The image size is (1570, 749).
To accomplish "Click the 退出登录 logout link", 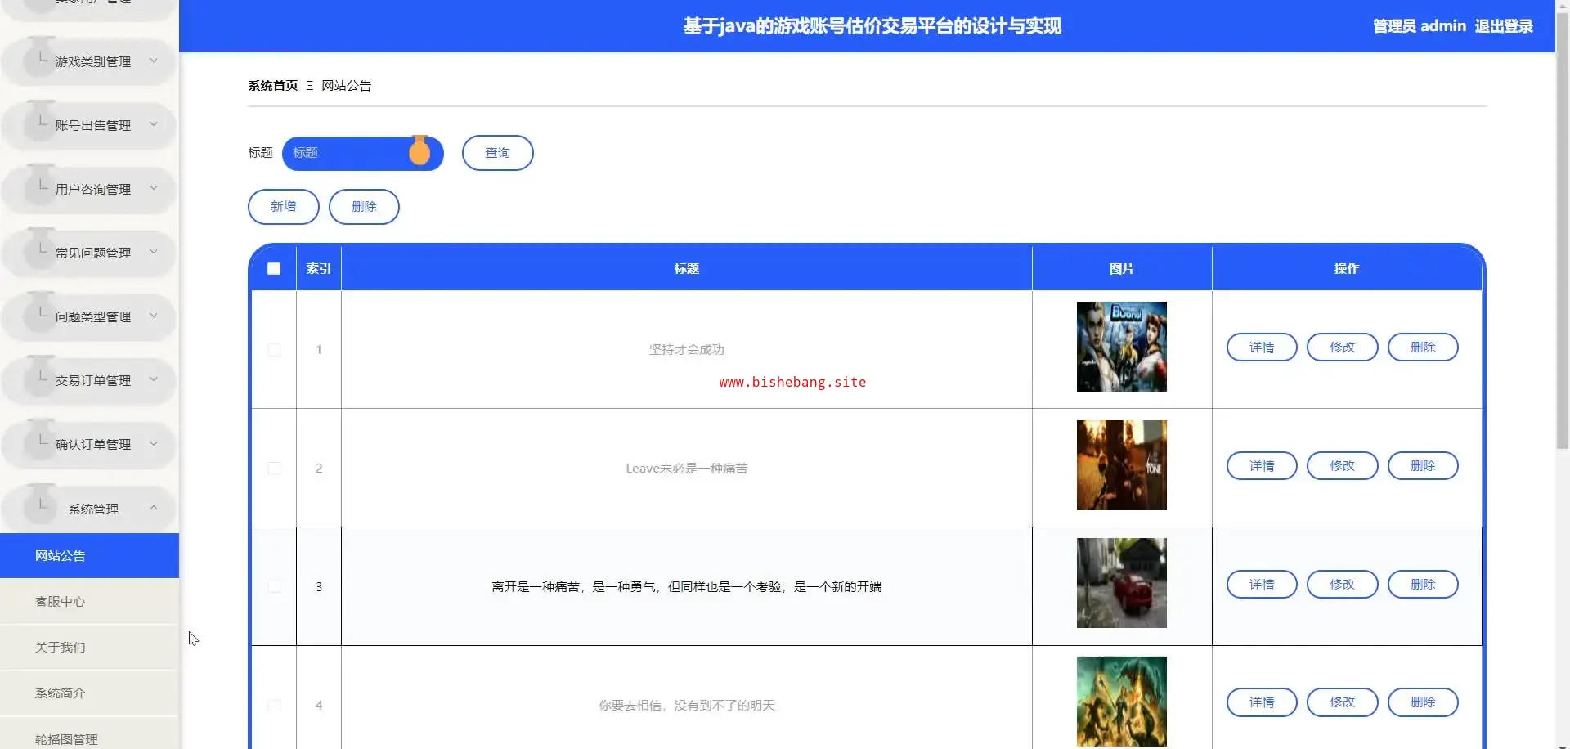I will (1504, 26).
